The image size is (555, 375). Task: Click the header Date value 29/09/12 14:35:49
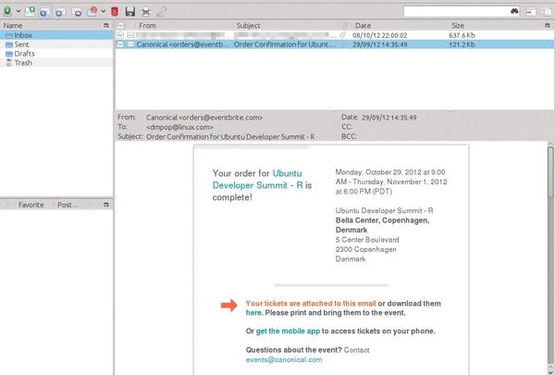point(389,118)
